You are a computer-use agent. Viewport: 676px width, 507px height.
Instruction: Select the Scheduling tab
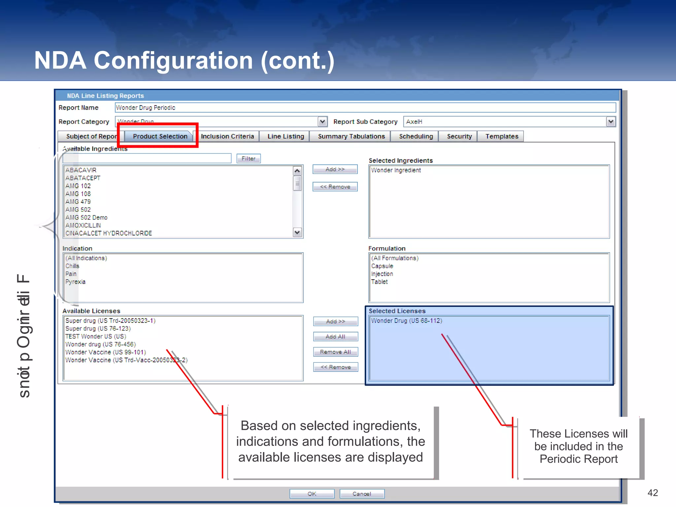[416, 136]
